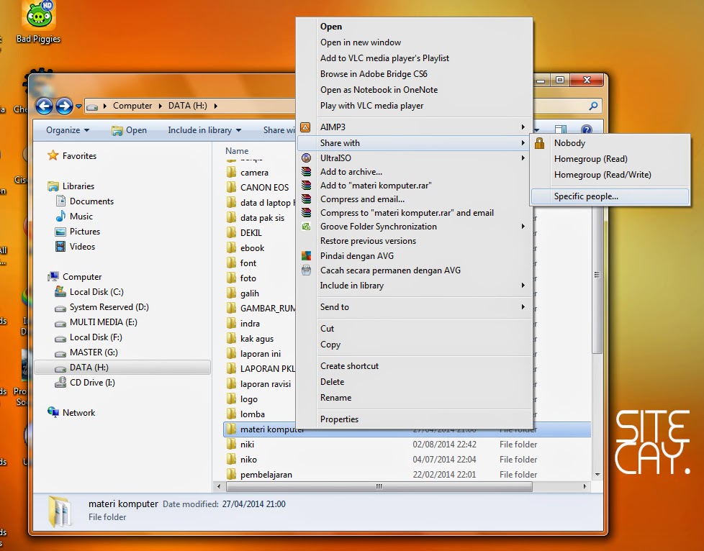Select System Reserved (D:) drive
704x551 pixels.
tap(109, 307)
